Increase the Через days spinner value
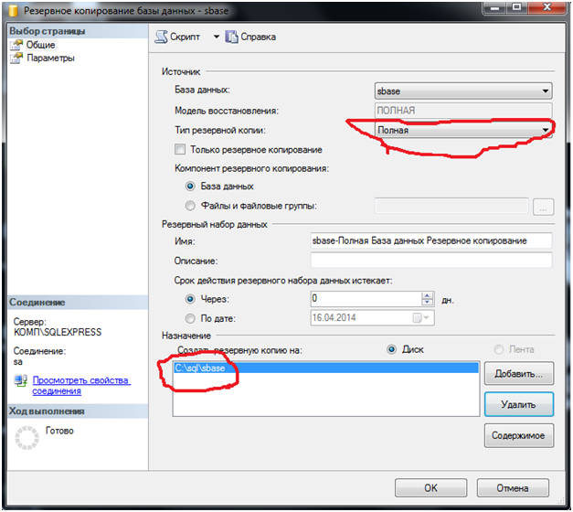The width and height of the screenshot is (573, 512). pos(427,294)
